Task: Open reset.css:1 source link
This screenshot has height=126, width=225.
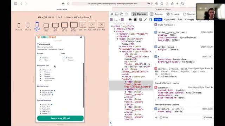Action: (207, 56)
